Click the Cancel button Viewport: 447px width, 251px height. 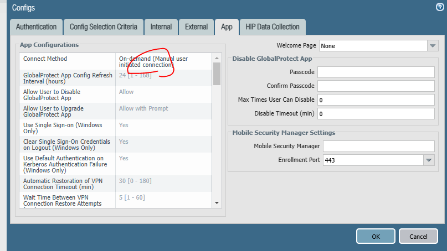pyautogui.click(x=418, y=236)
